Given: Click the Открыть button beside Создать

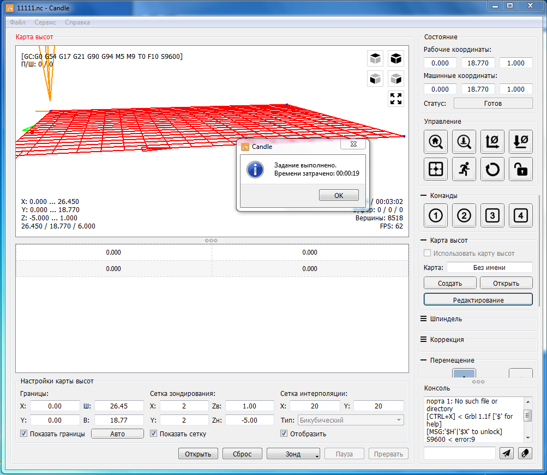Looking at the screenshot, I should tap(506, 283).
